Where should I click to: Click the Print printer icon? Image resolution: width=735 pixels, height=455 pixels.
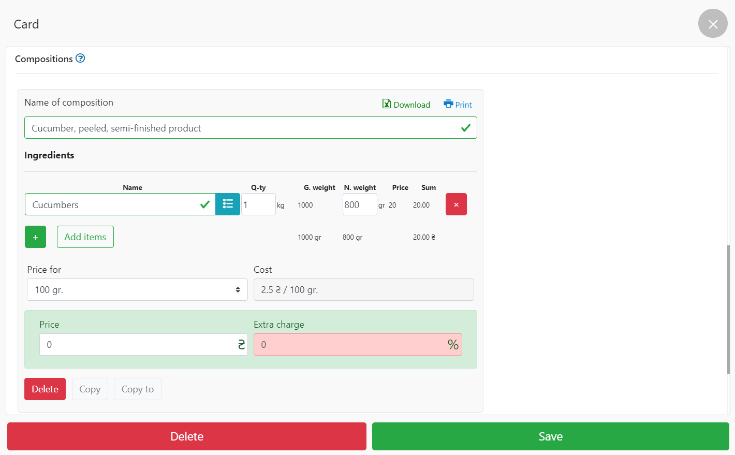[448, 104]
